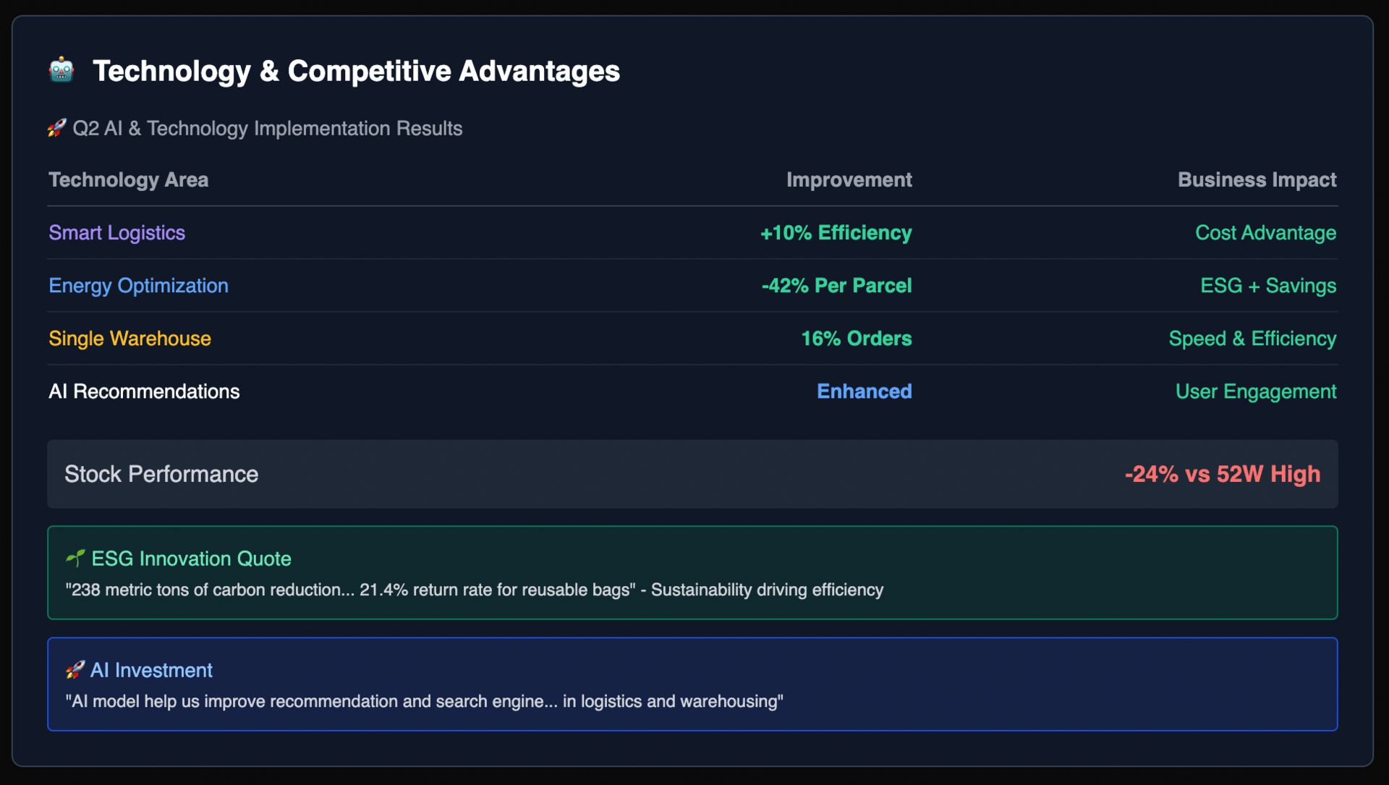Screen dimensions: 1389x785
Task: Click the rocket icon before Q2 AI subtitle
Action: (x=56, y=128)
